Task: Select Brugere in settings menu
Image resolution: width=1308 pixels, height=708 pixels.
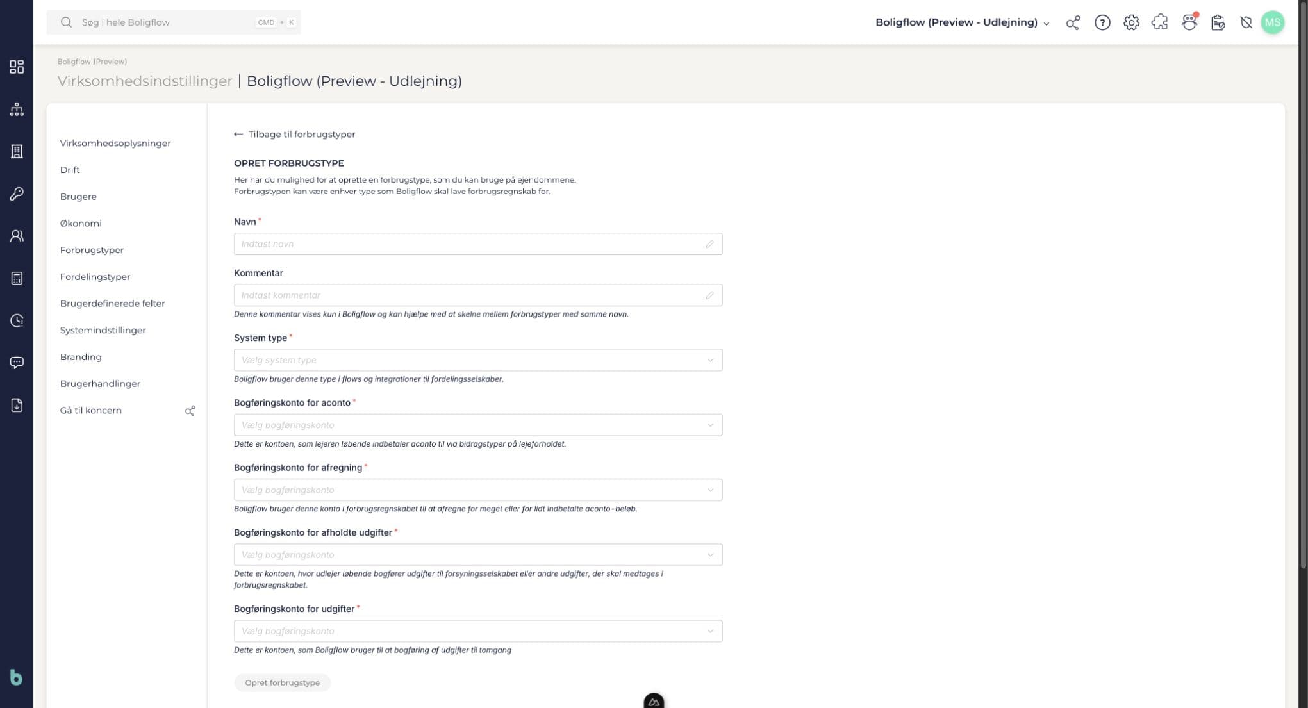Action: point(78,197)
